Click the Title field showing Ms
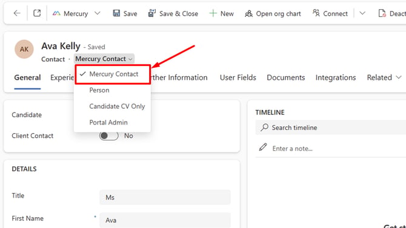The height and width of the screenshot is (228, 406). tap(165, 198)
